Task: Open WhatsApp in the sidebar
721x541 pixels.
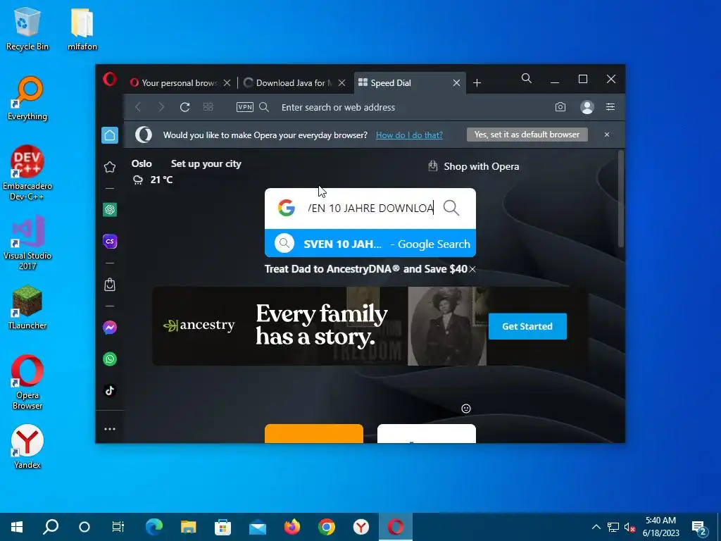Action: click(109, 359)
